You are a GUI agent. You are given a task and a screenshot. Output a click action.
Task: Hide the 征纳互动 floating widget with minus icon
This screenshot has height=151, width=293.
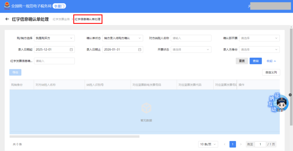290,95
